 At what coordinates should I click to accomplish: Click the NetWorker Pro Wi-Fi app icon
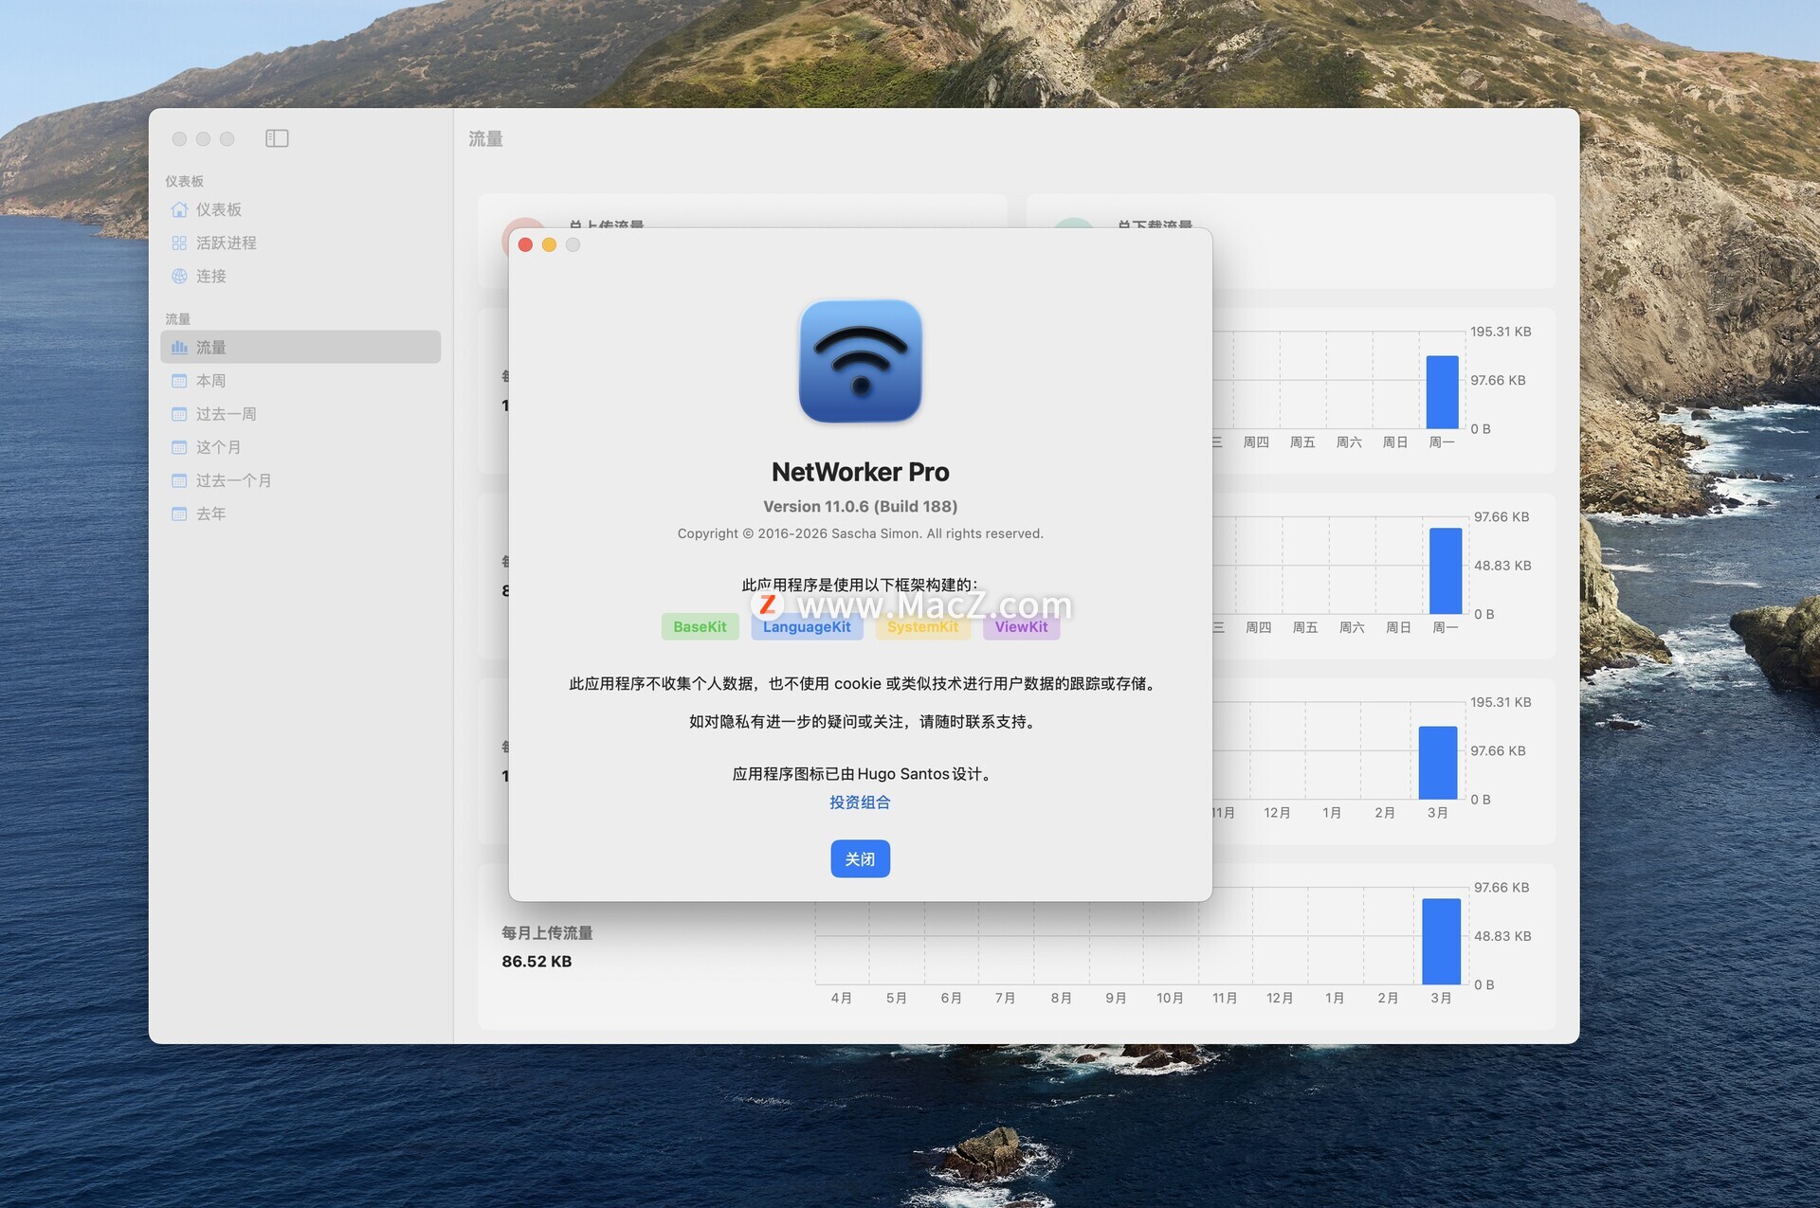click(860, 361)
